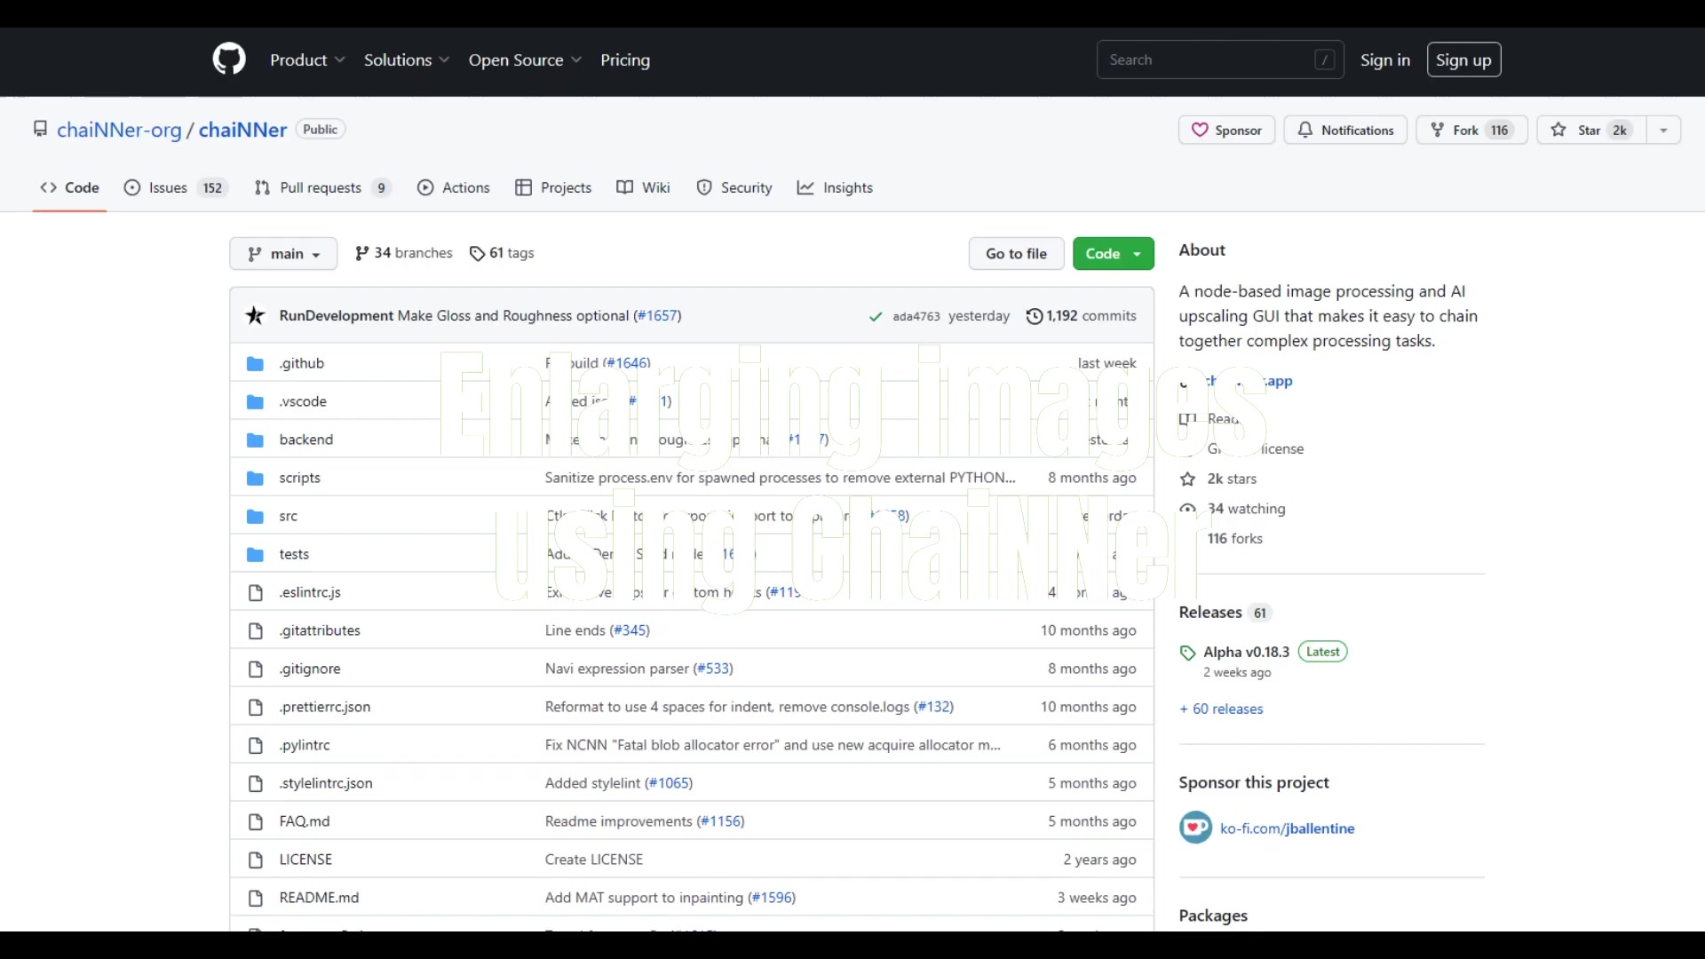Click the ko-fi sponsor avatar icon
This screenshot has width=1705, height=959.
tap(1195, 828)
